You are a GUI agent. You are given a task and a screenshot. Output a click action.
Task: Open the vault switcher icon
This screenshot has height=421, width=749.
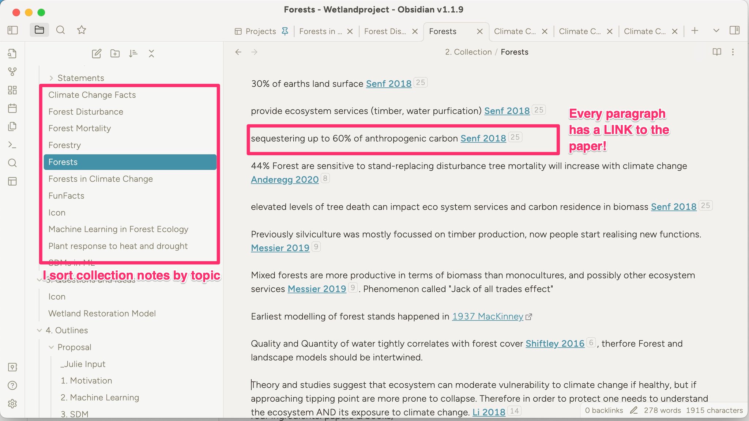click(12, 367)
